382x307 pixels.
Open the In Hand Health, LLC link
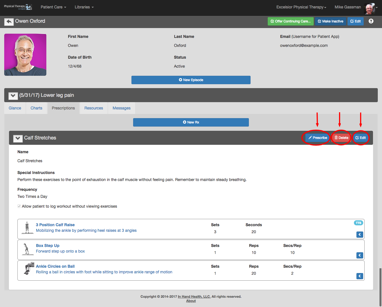click(194, 297)
